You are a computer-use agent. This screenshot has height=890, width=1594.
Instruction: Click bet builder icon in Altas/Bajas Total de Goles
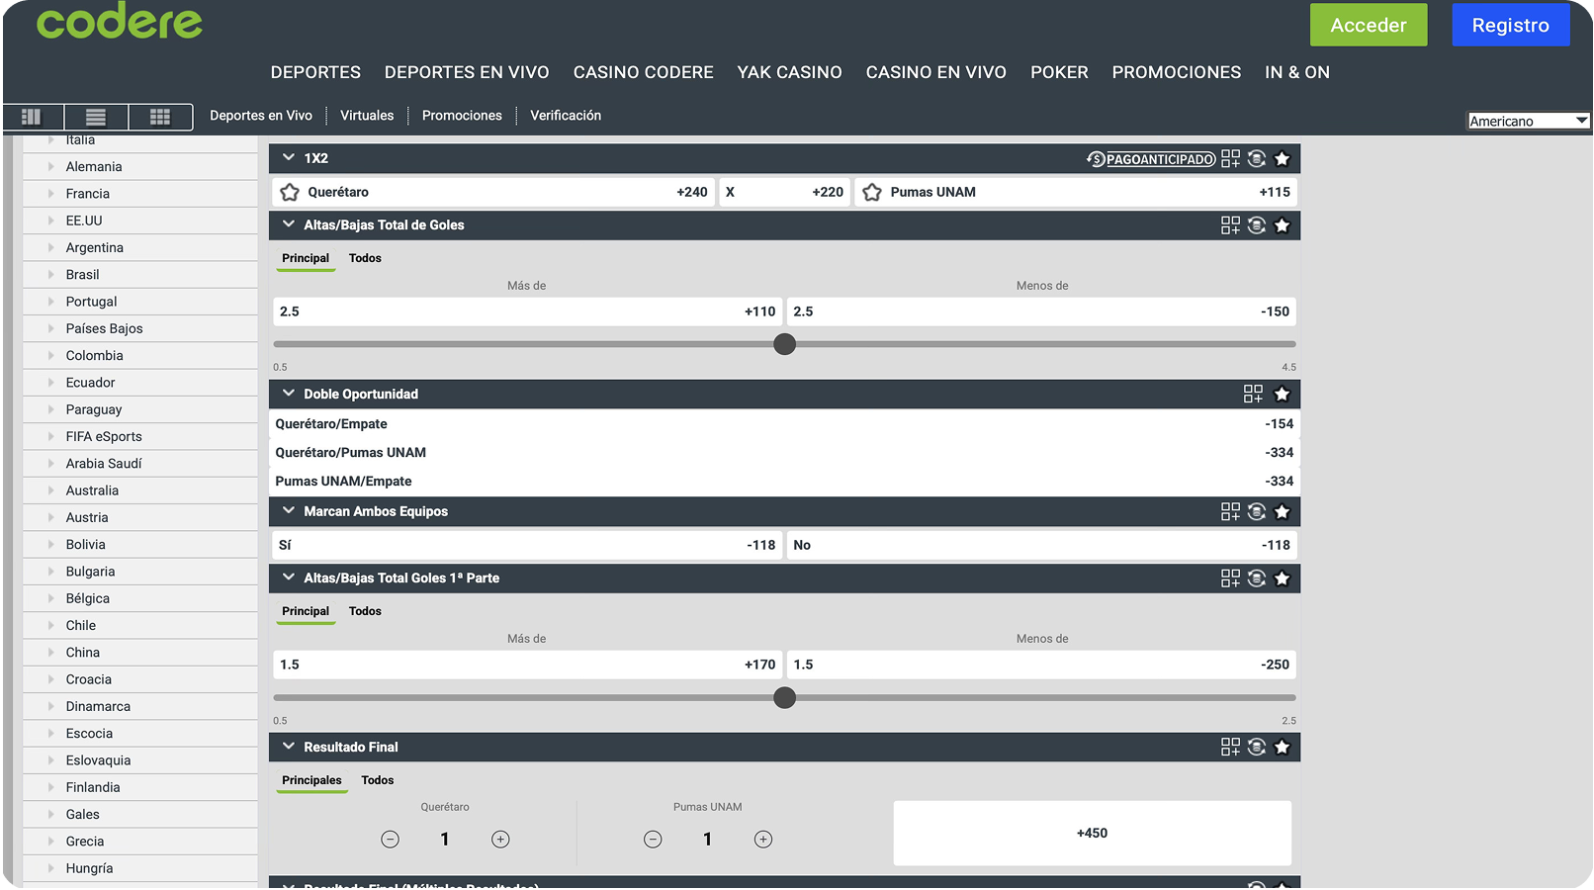click(1230, 225)
